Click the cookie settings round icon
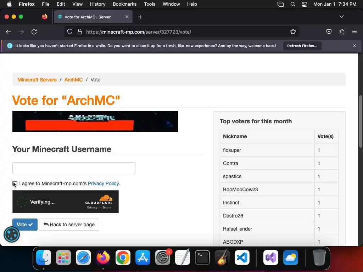 (x=12, y=234)
